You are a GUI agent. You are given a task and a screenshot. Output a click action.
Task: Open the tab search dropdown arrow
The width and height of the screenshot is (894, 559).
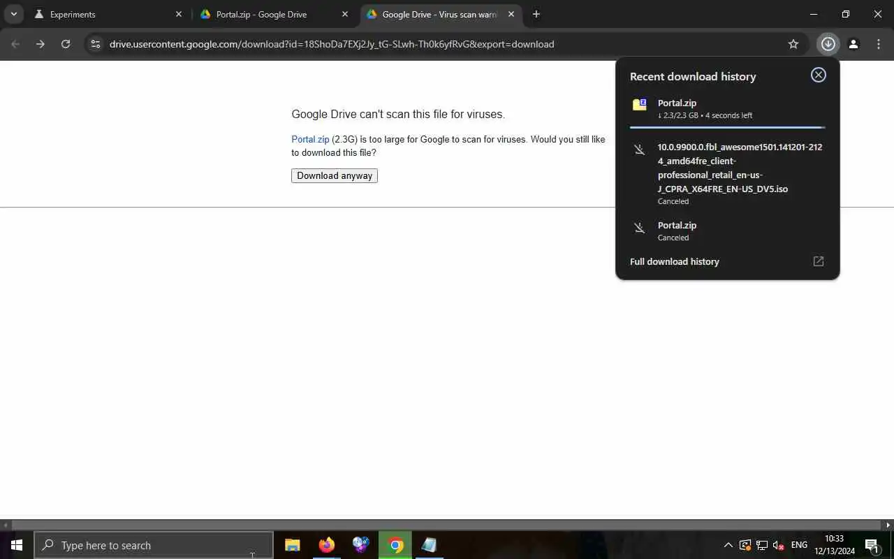pyautogui.click(x=13, y=14)
